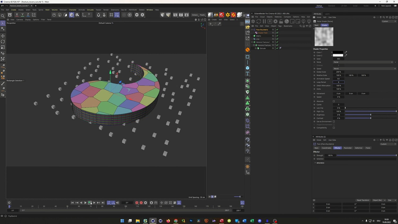Collapse the Voronoi Fracture.1 tree node

(252, 42)
